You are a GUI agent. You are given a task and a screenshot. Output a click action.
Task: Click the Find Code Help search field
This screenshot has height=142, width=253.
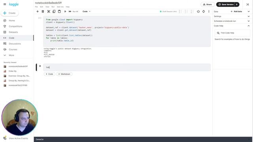(232, 33)
